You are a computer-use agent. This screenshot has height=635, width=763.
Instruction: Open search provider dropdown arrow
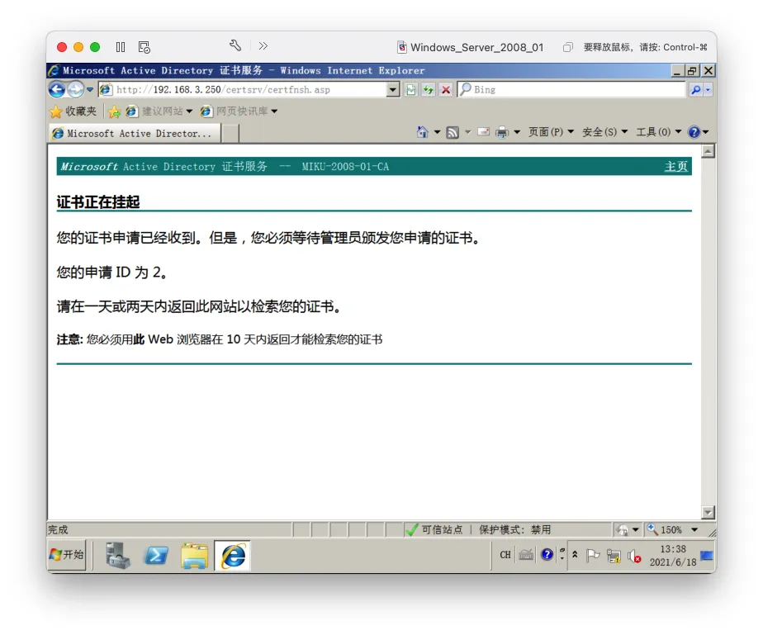click(708, 89)
